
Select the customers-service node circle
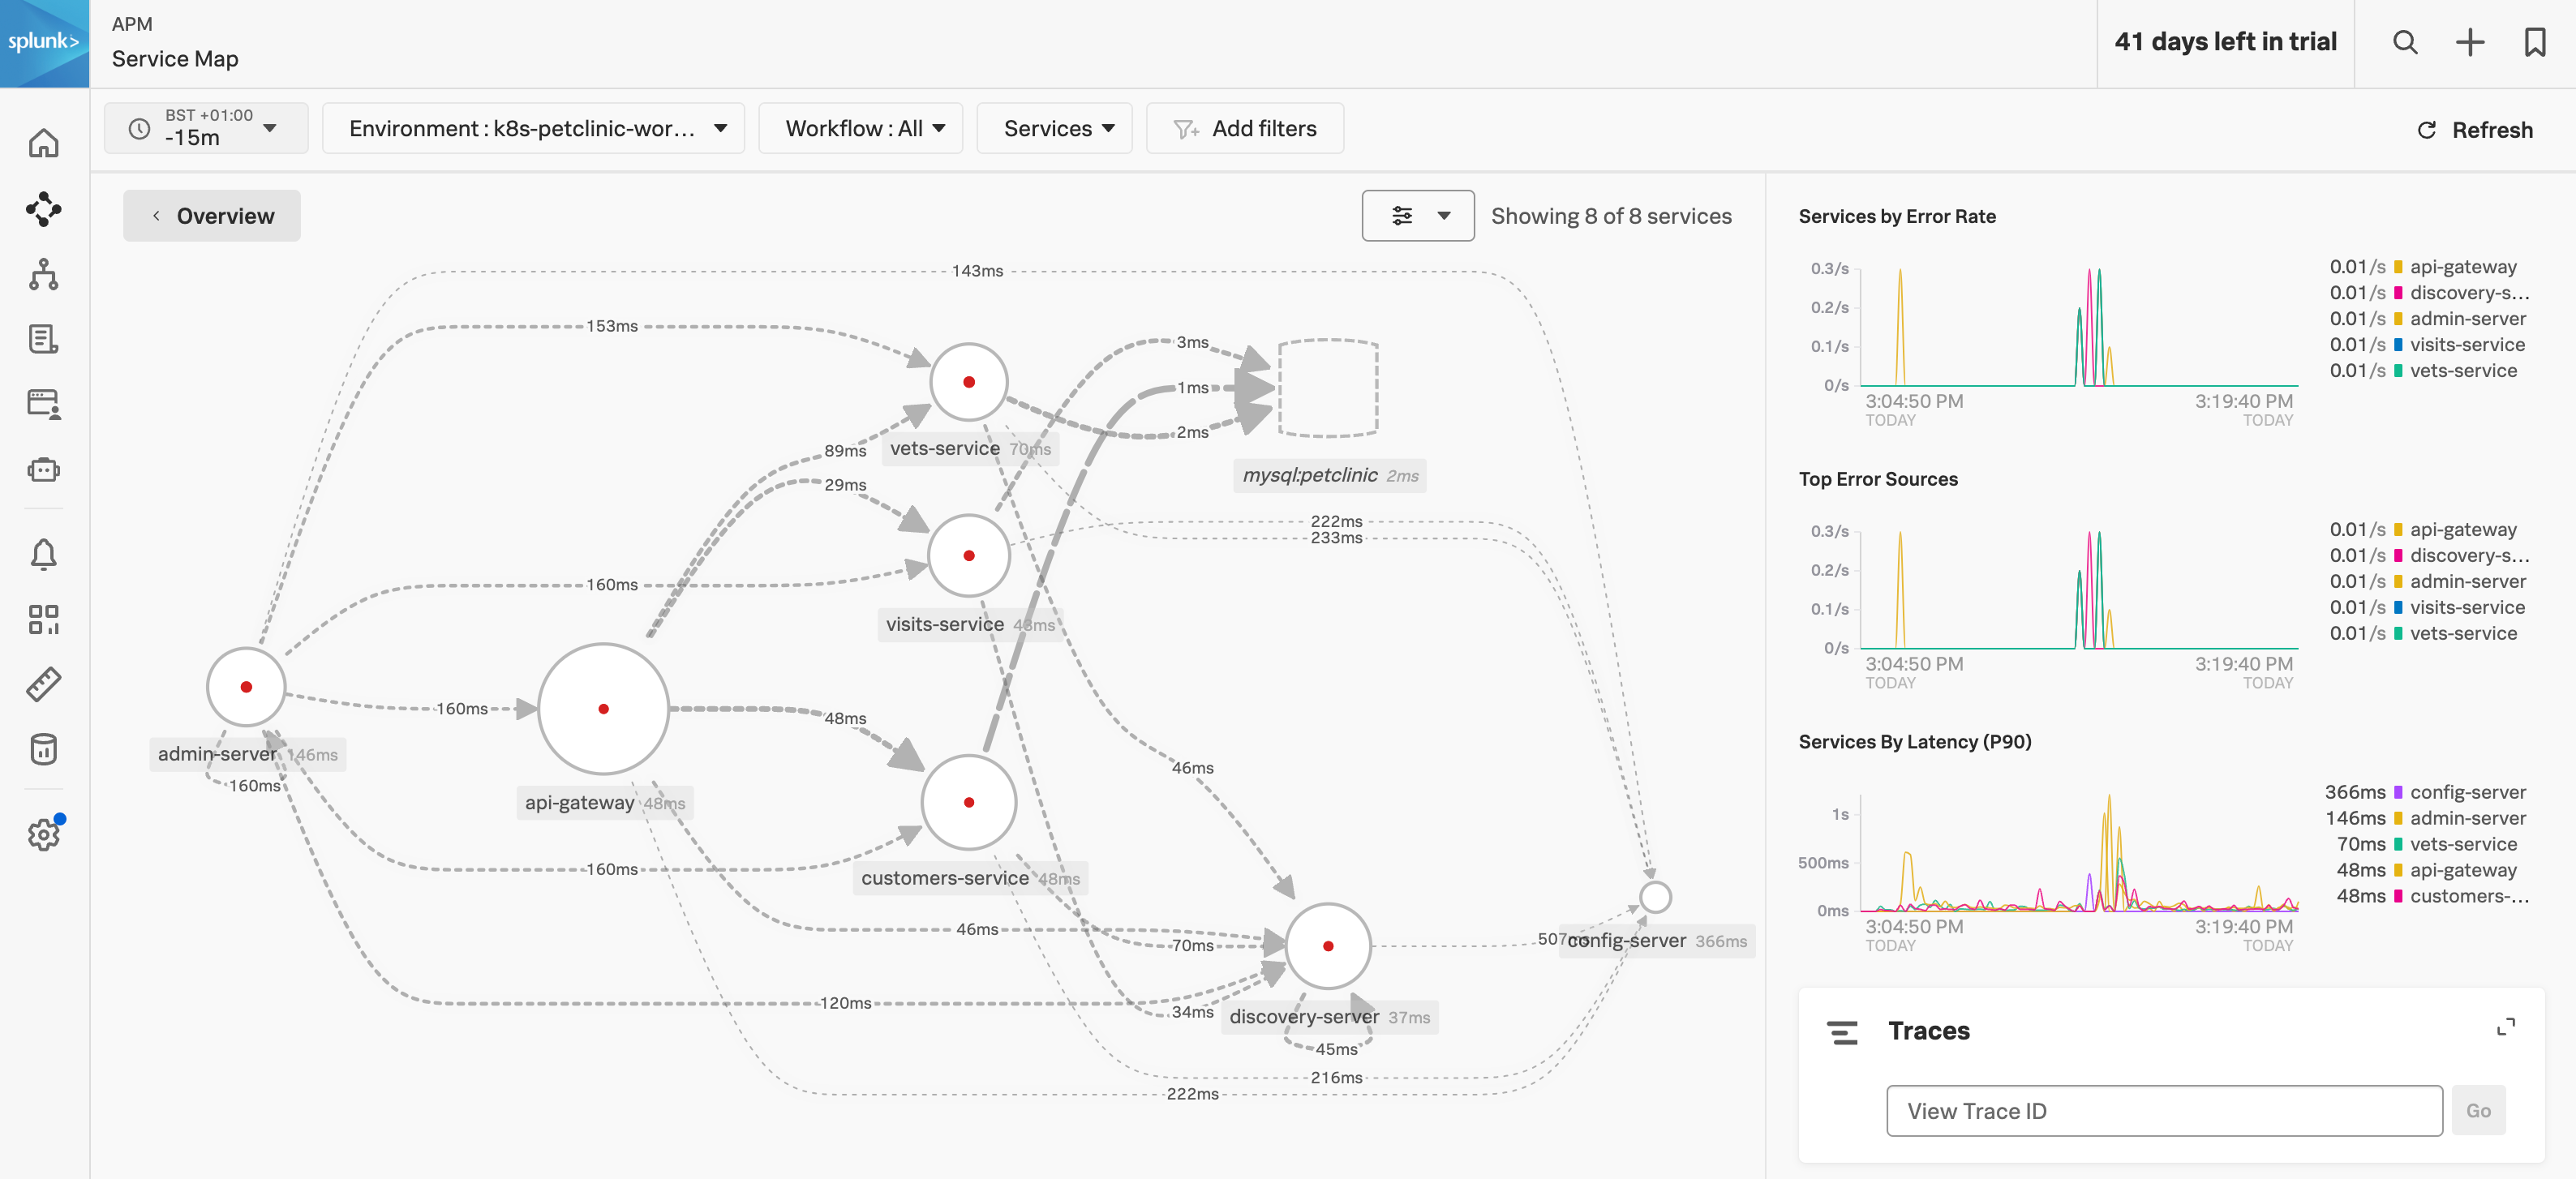tap(968, 802)
